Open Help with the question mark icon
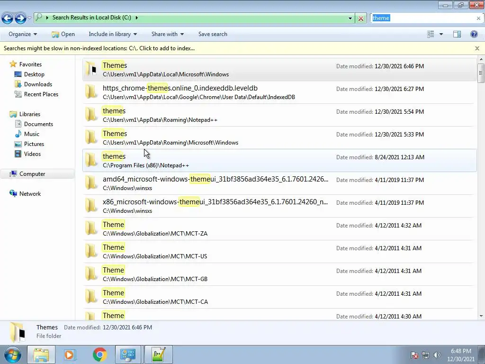The image size is (485, 364). click(x=474, y=34)
